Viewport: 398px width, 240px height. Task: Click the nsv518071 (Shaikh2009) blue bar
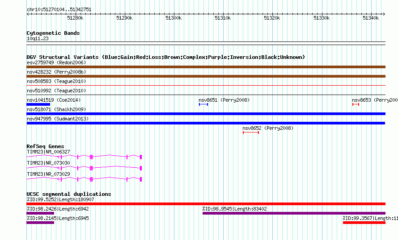coord(206,114)
